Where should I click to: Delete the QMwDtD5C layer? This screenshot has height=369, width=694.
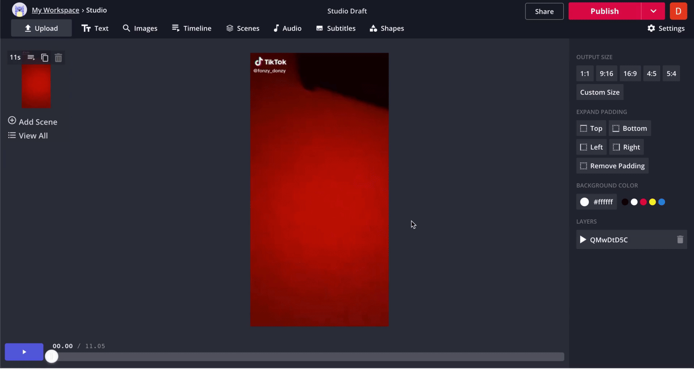coord(680,240)
